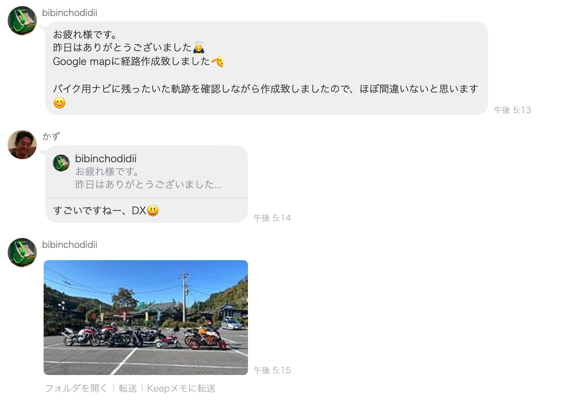
Task: Click sender name bibinchodidii above first message
Action: pos(70,13)
